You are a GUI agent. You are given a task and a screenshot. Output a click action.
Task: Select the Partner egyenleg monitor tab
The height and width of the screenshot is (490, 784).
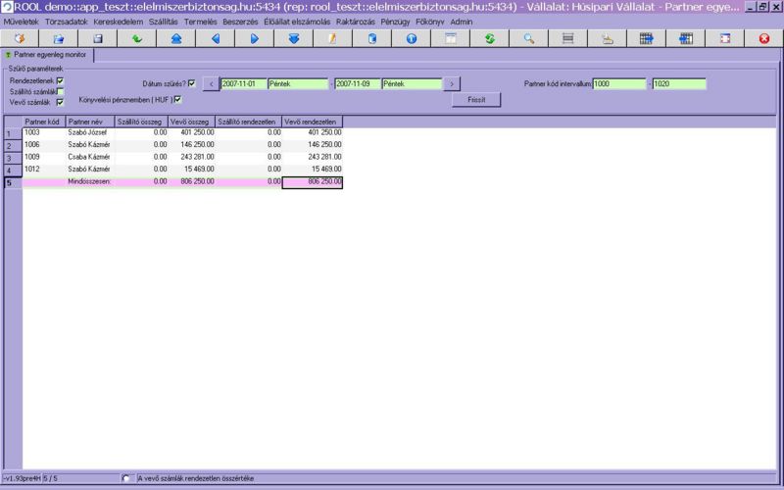[47, 56]
